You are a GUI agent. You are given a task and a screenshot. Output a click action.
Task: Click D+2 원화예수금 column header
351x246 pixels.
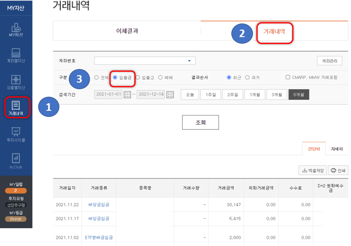tap(330, 188)
